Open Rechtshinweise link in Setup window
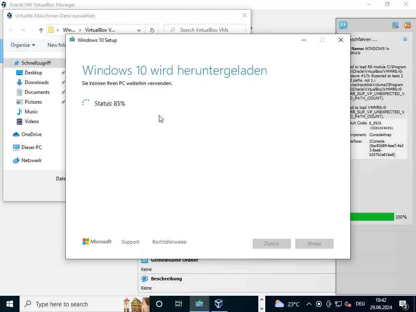 (169, 242)
